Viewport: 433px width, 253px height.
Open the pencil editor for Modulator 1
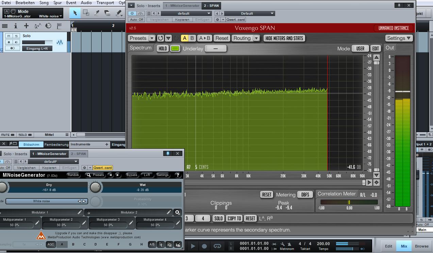[80, 212]
